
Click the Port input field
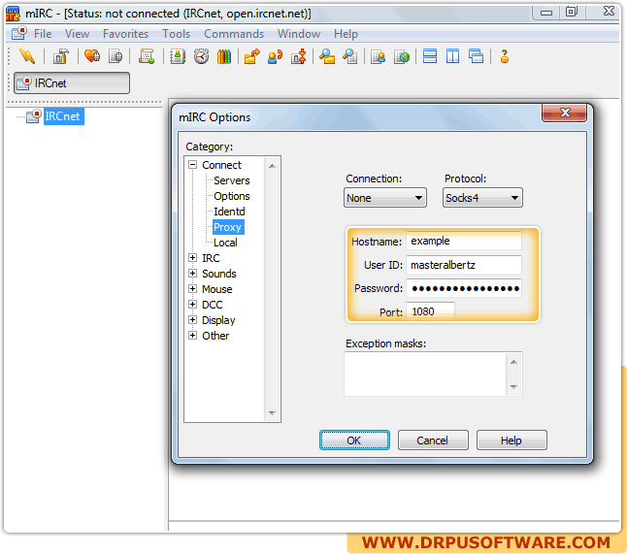pos(430,311)
